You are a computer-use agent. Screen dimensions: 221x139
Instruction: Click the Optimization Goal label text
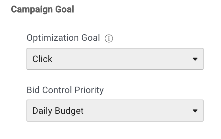[63, 38]
